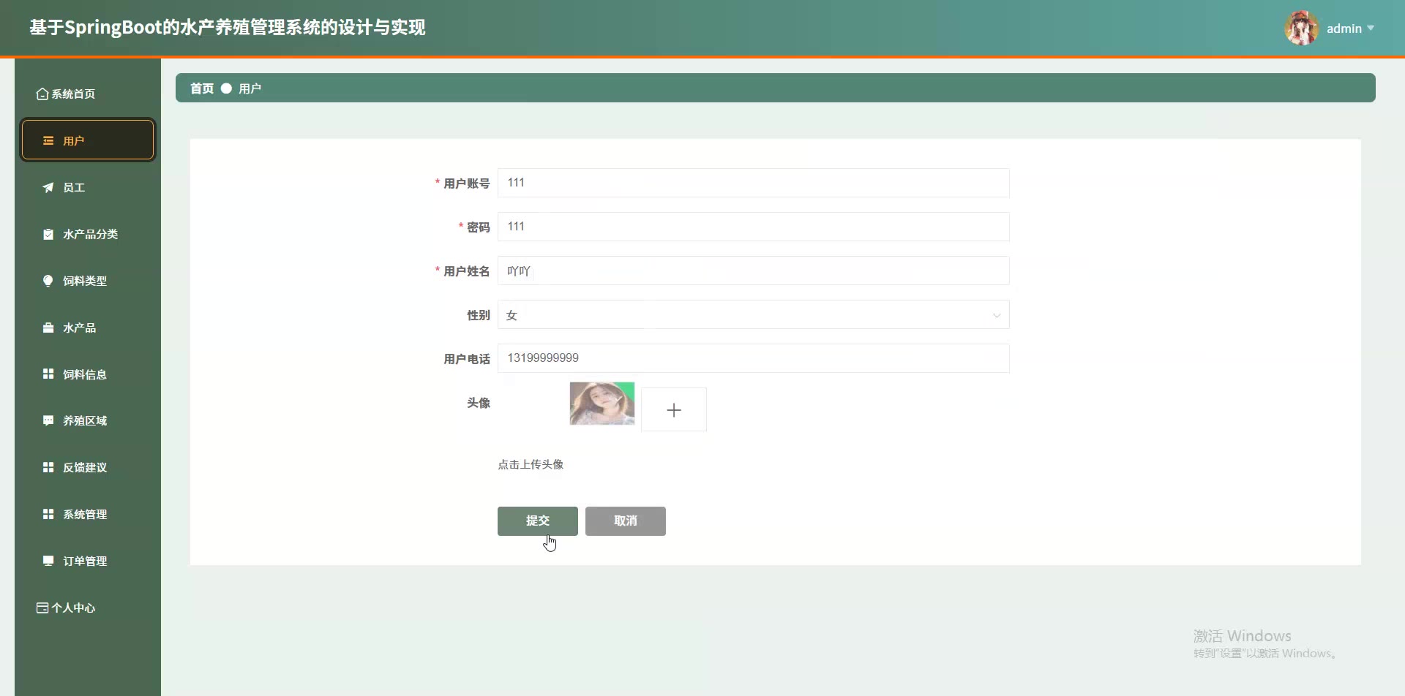Open 饲料类型 menu entry

click(x=88, y=281)
